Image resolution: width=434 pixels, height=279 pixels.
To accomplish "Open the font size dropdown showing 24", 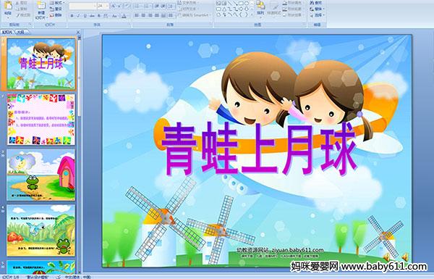I will 103,6.
